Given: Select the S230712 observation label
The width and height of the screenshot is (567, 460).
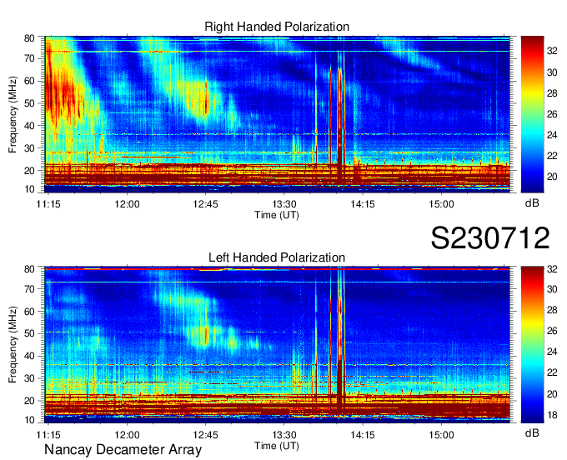Looking at the screenshot, I should point(490,237).
